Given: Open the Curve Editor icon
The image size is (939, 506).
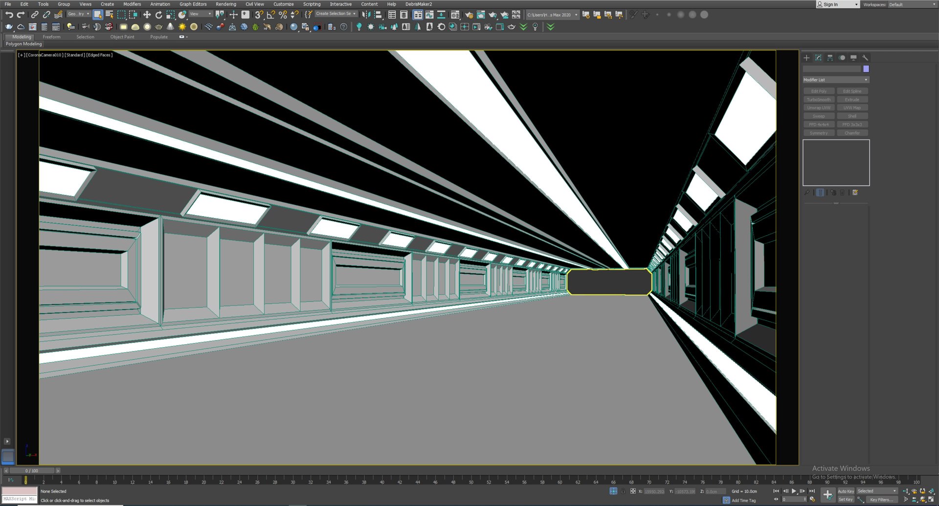Looking at the screenshot, I should [x=429, y=15].
